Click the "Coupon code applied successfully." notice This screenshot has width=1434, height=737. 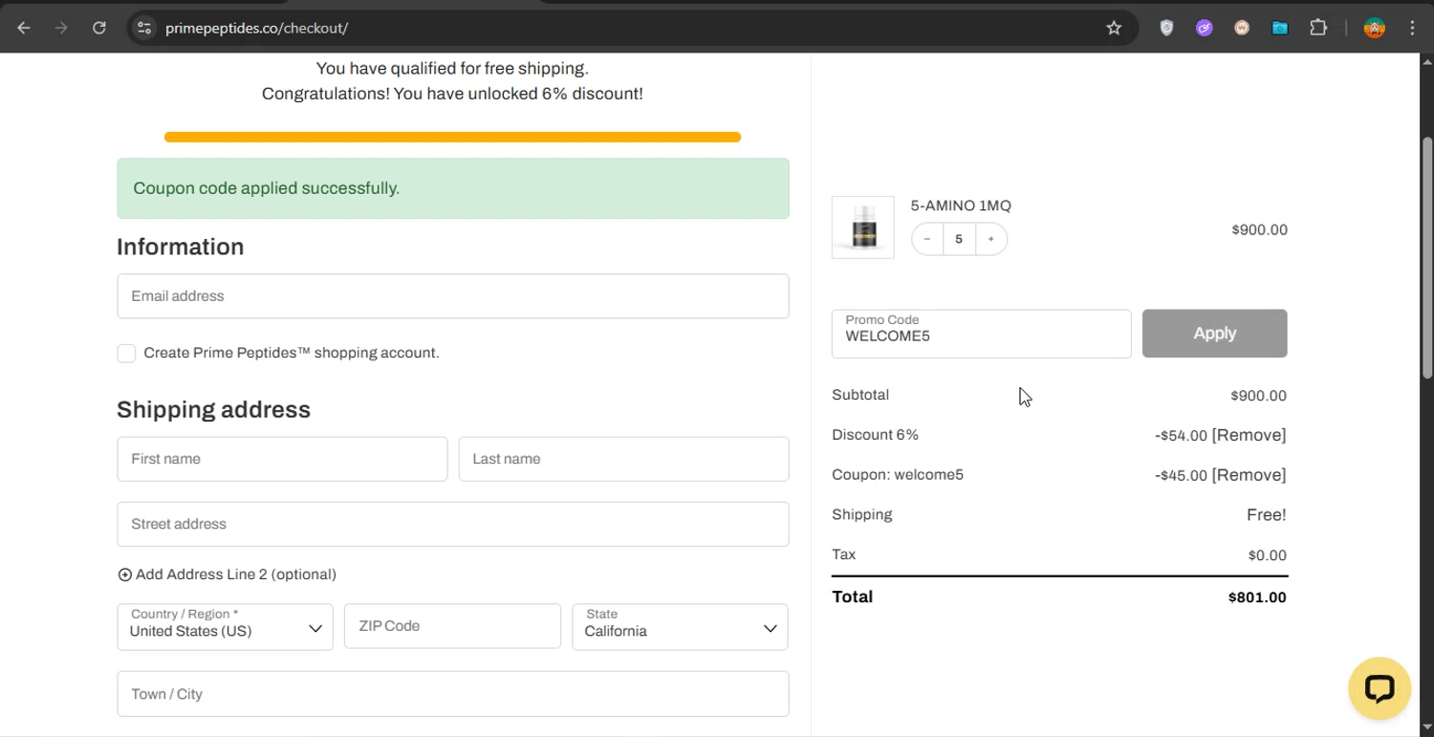[453, 188]
